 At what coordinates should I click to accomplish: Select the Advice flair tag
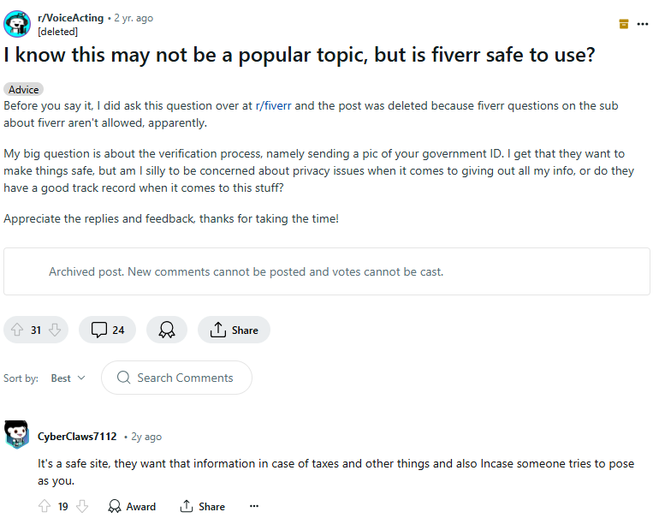click(x=24, y=89)
